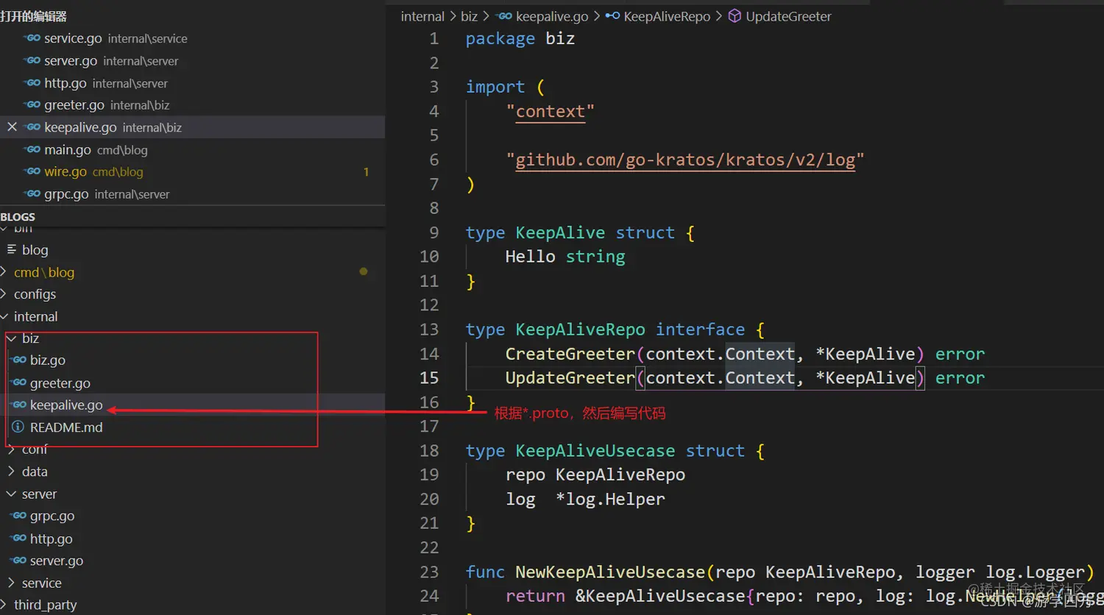Click Go icon beside service.go entry

pos(32,38)
